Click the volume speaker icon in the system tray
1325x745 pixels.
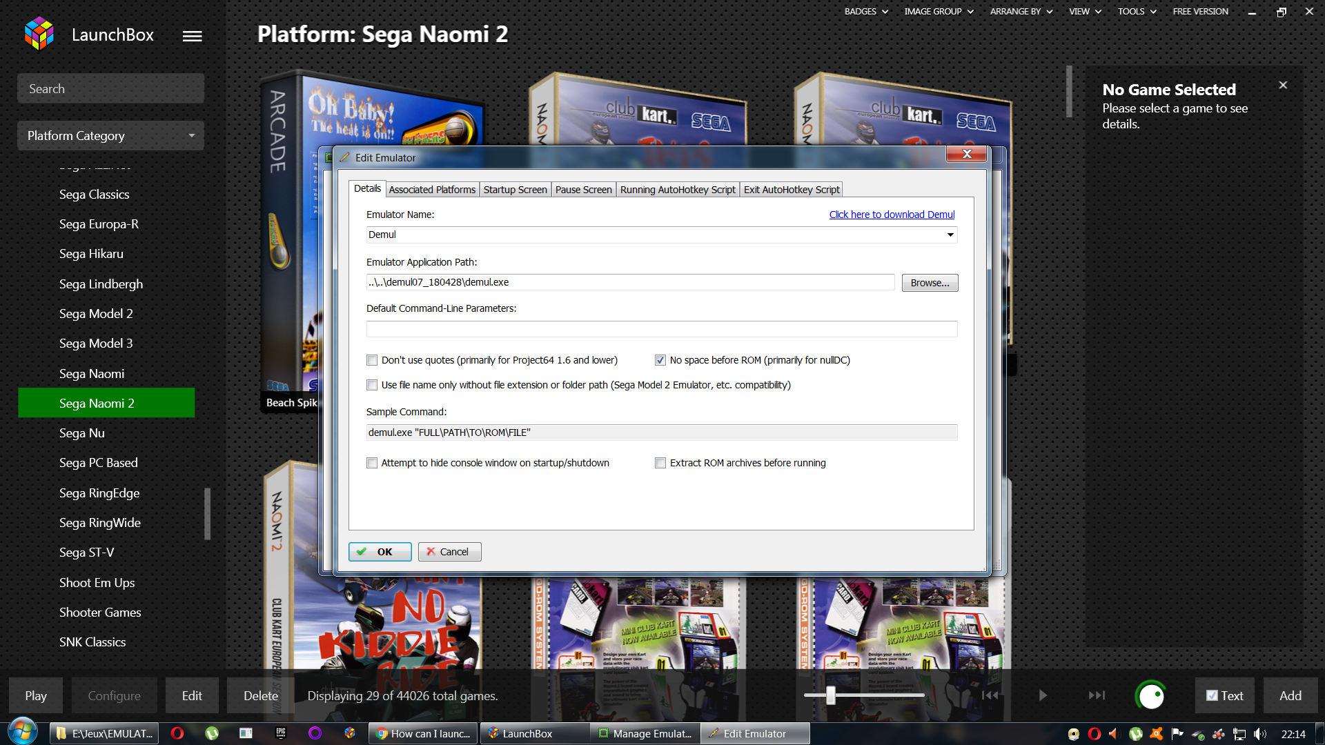(1260, 734)
